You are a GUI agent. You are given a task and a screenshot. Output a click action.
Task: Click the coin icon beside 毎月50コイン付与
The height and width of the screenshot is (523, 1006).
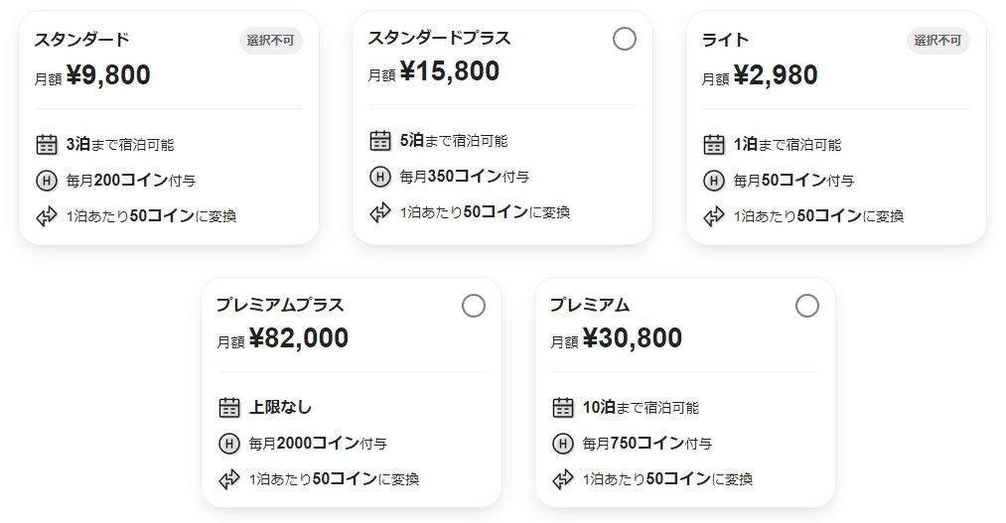[713, 181]
